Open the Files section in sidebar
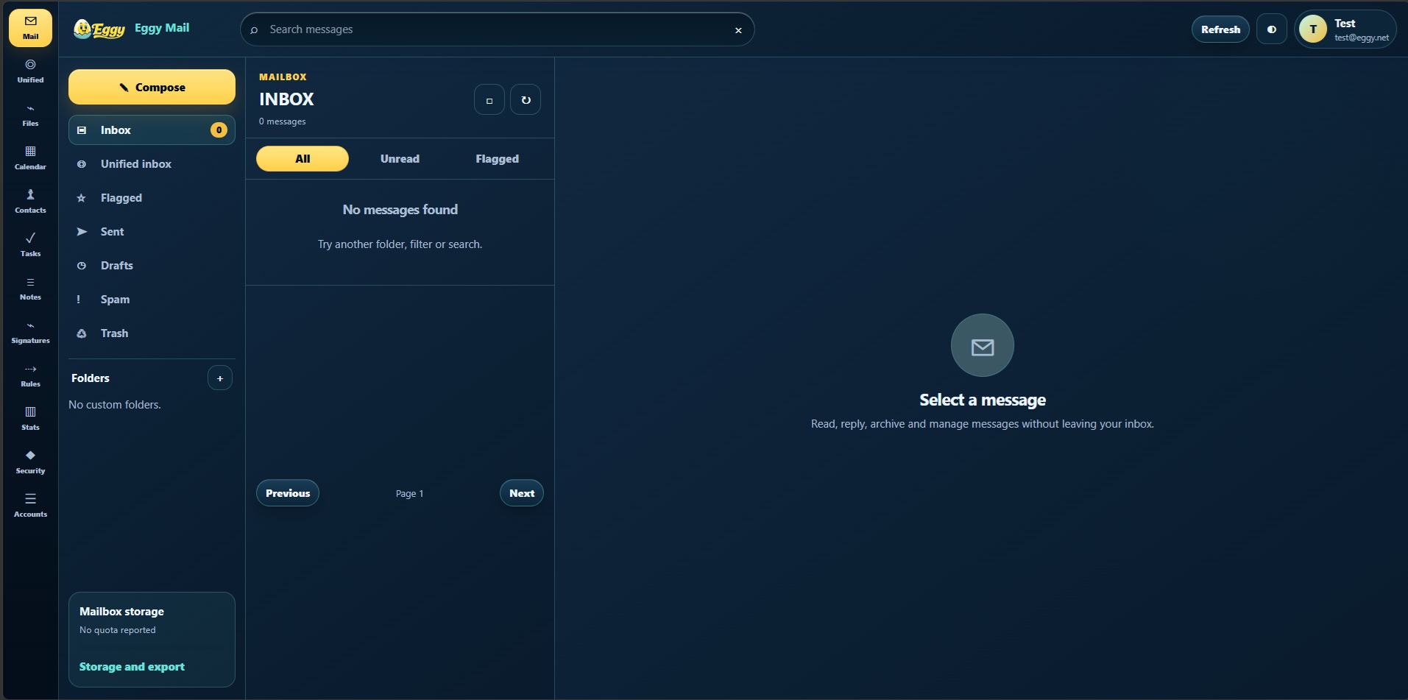The width and height of the screenshot is (1408, 700). pyautogui.click(x=30, y=115)
